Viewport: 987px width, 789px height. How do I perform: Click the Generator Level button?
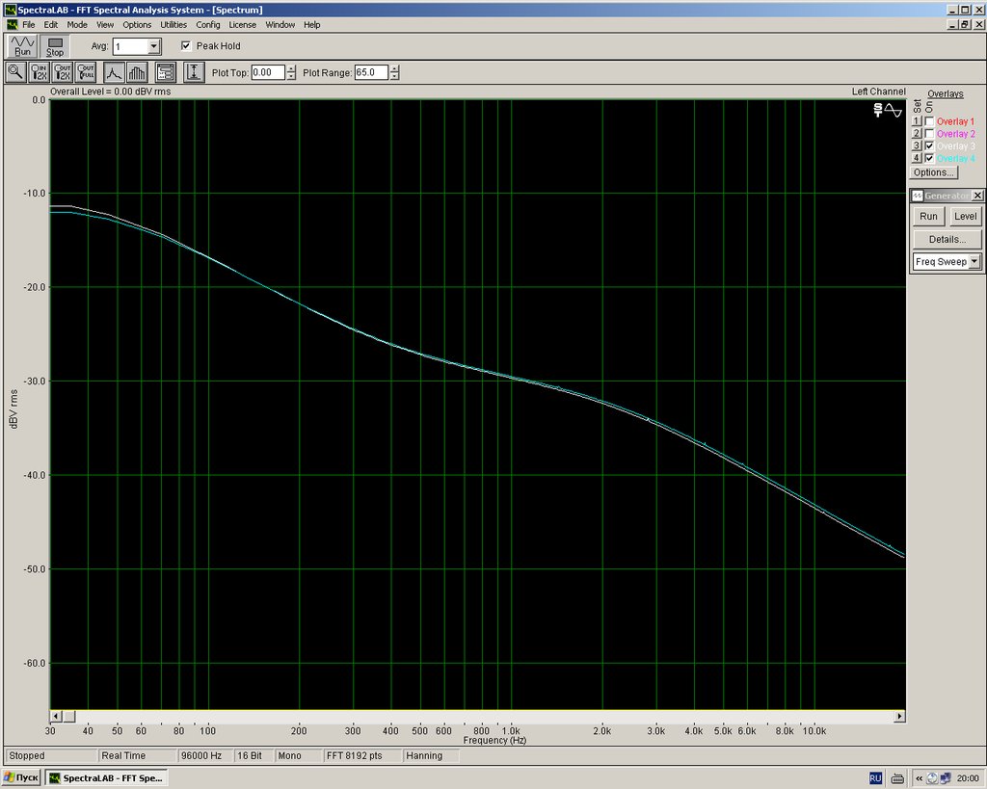[x=965, y=217]
